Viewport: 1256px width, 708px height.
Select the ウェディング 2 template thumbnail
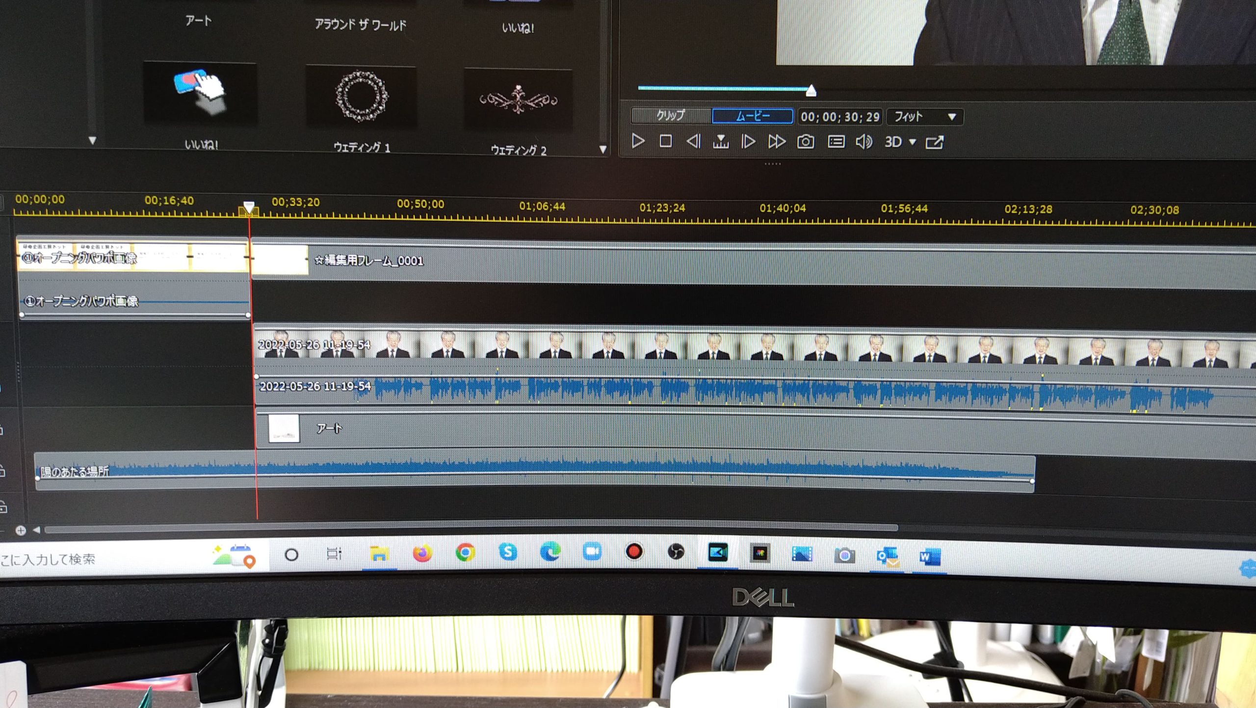point(518,100)
